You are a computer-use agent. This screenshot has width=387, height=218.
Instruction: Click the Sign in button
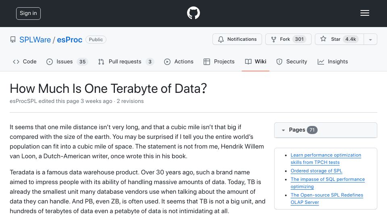click(x=28, y=13)
